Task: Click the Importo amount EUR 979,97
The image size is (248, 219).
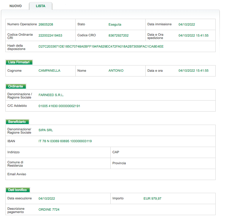Action: point(152,198)
